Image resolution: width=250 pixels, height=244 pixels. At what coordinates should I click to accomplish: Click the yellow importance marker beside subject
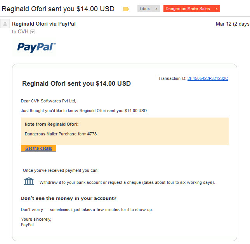[x=126, y=9]
